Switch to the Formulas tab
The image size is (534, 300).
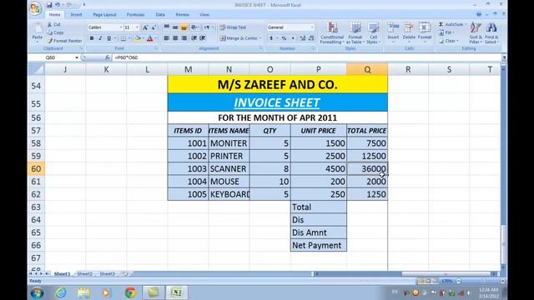135,15
